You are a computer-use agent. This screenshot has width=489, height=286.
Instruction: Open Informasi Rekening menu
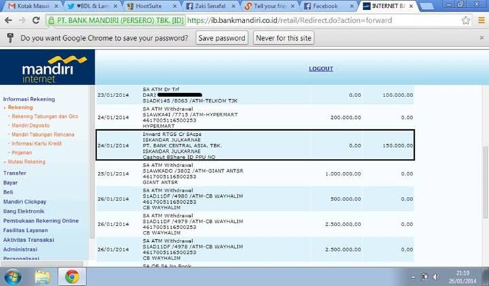29,99
